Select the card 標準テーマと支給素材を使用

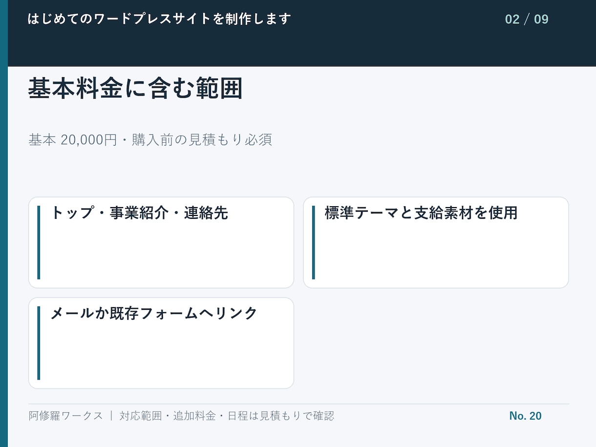coord(436,243)
